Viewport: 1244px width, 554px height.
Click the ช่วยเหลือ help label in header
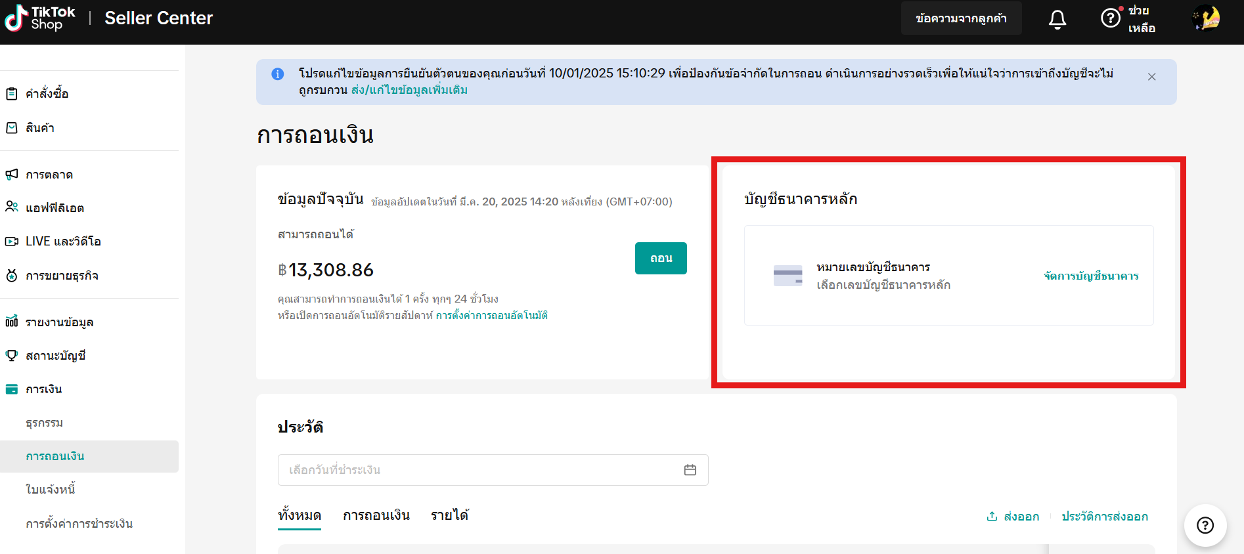[x=1142, y=19]
